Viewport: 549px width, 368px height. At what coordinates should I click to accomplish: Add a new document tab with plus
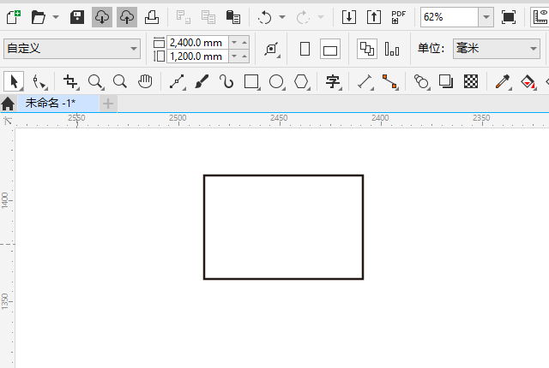pyautogui.click(x=108, y=104)
